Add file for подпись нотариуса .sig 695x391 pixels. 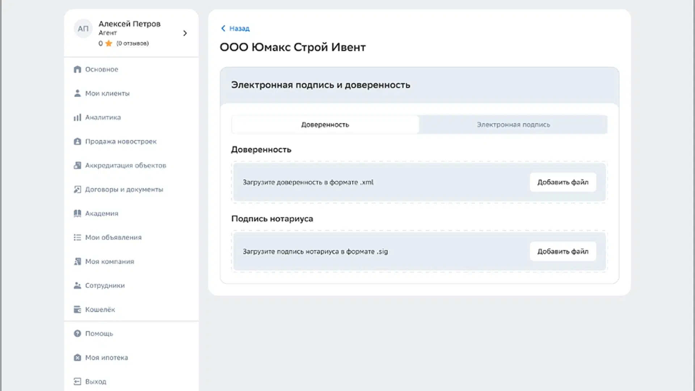[x=563, y=251]
